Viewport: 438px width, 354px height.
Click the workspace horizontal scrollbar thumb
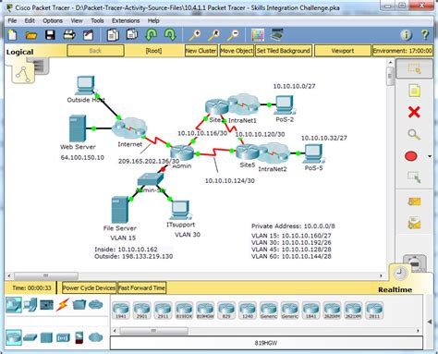[x=46, y=275]
